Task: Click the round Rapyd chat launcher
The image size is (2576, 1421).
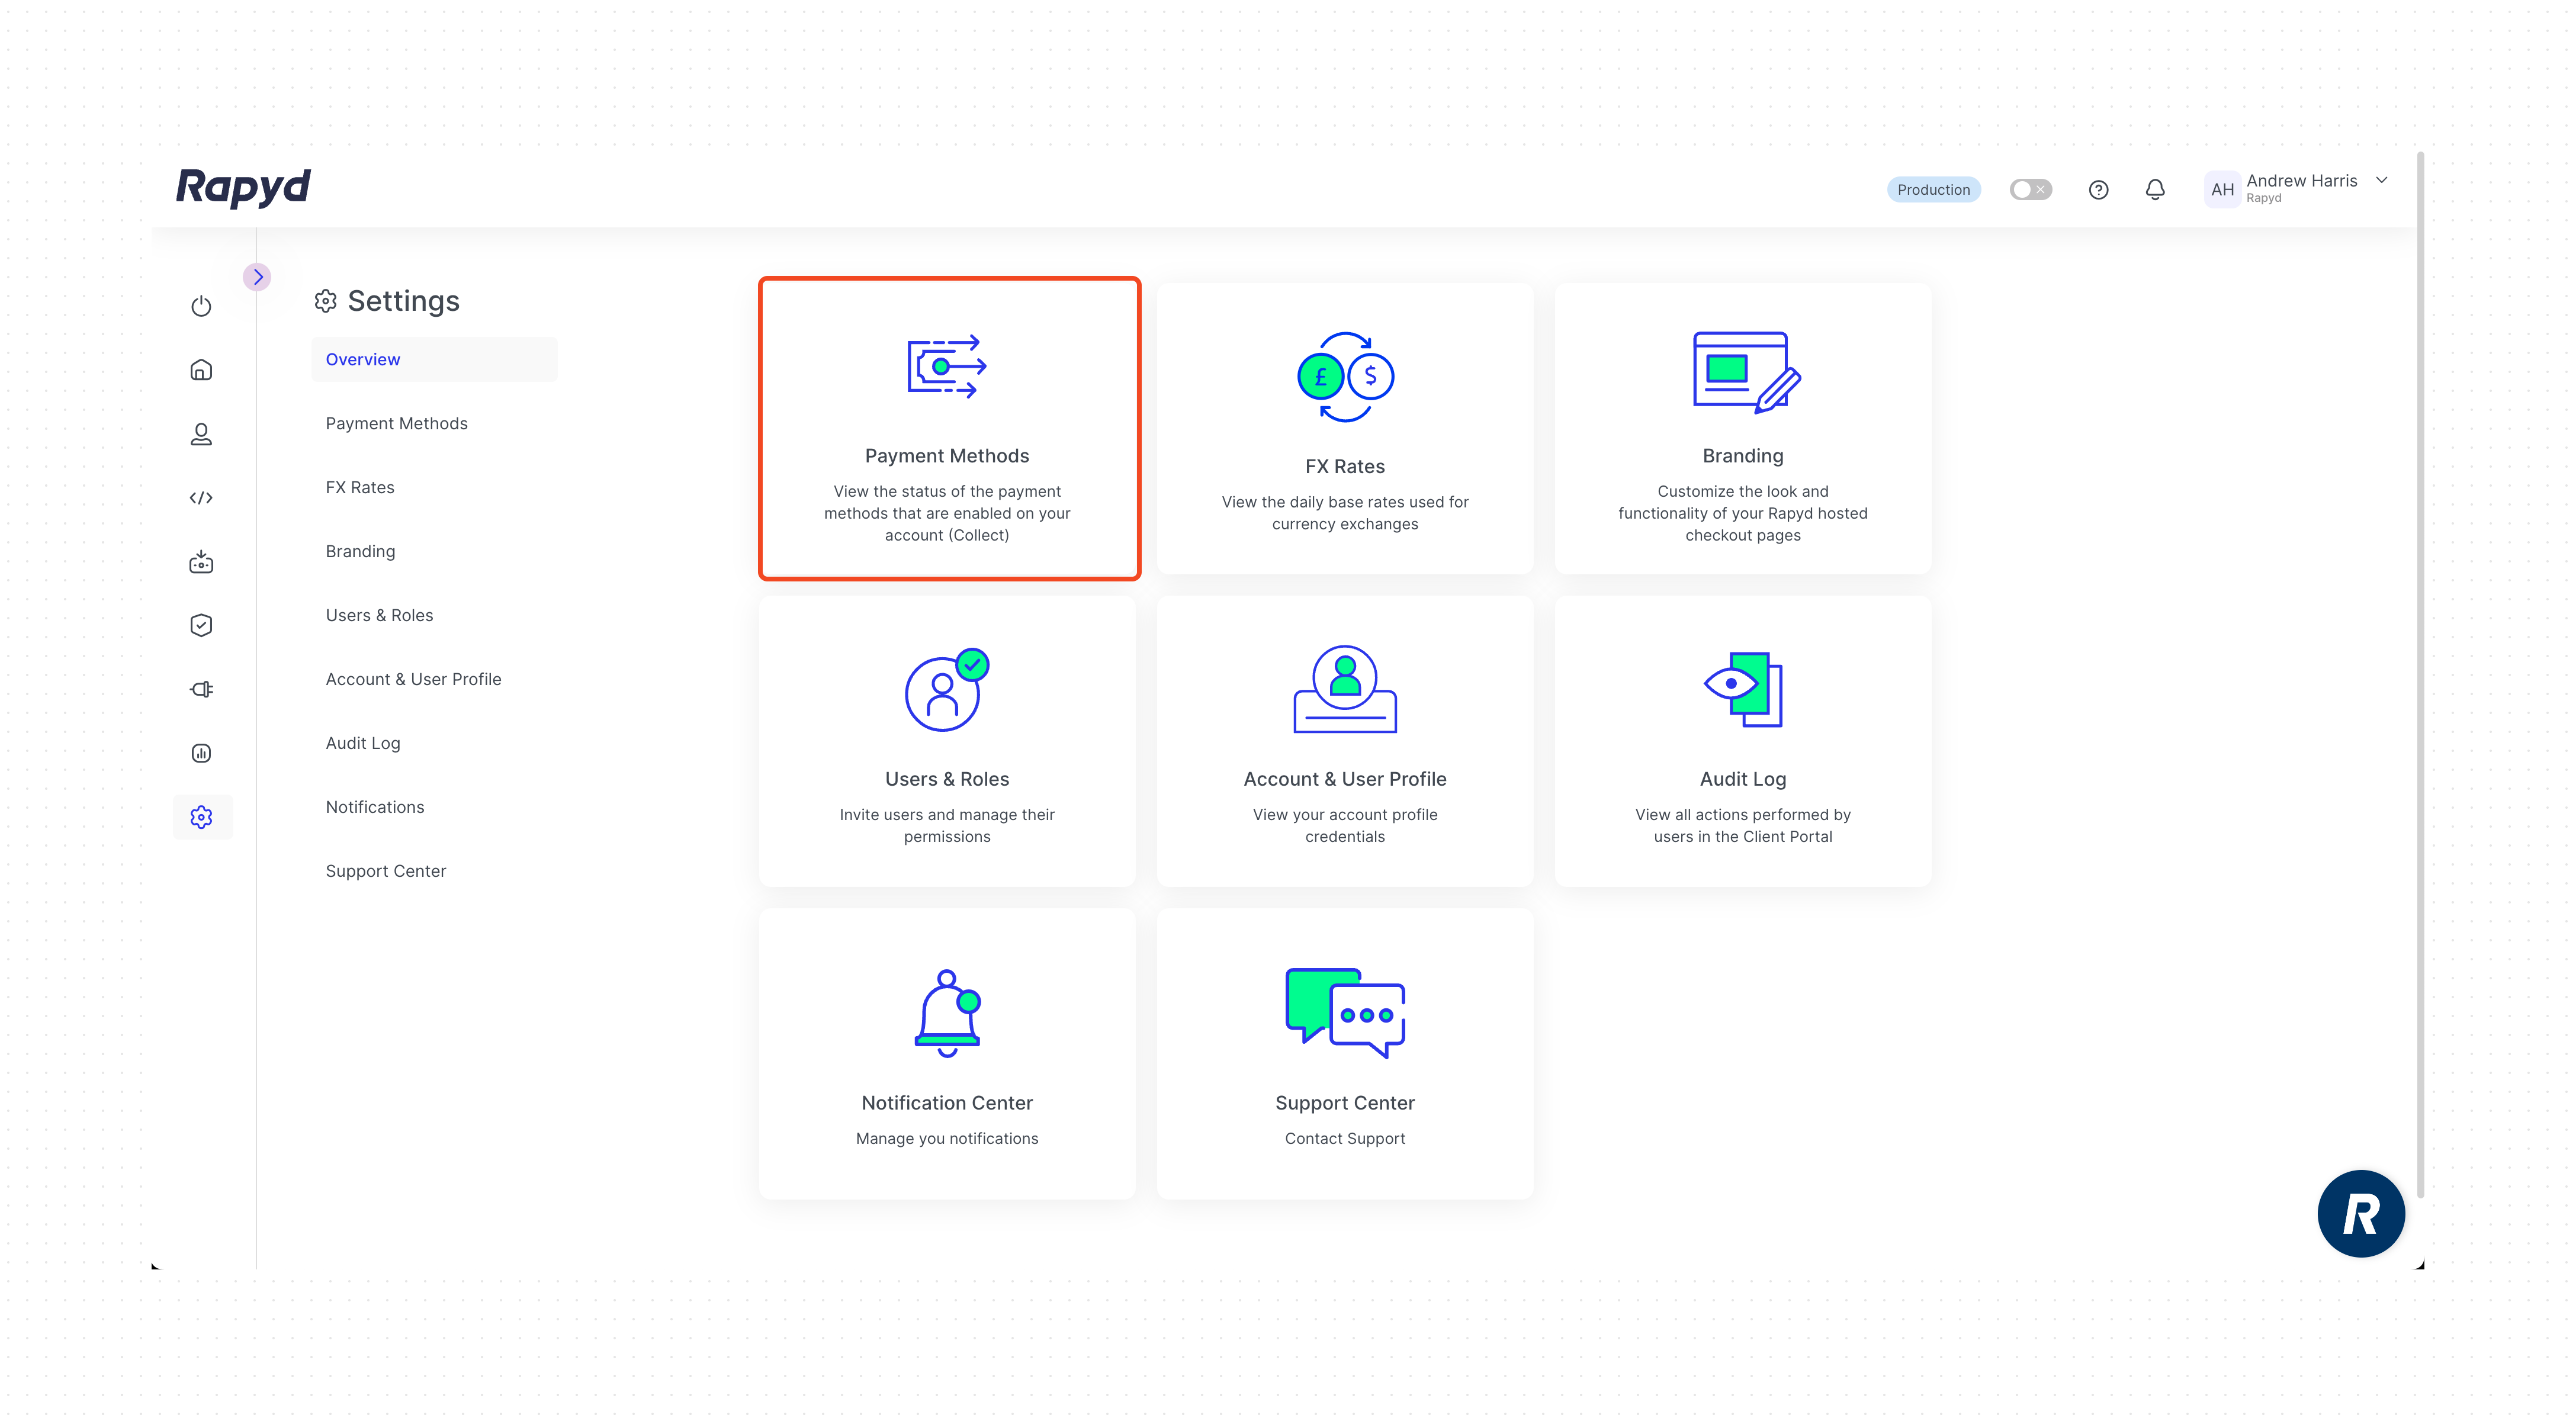Action: pos(2360,1213)
